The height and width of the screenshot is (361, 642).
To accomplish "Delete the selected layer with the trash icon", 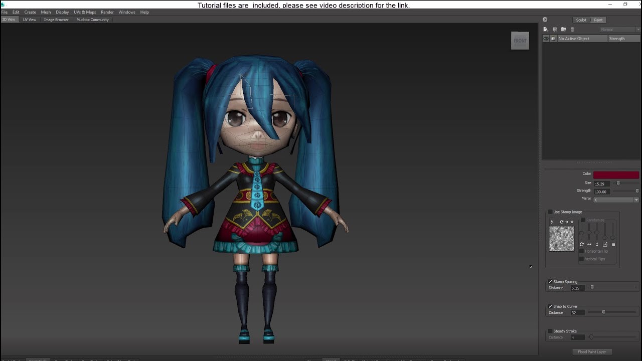I will tap(572, 29).
